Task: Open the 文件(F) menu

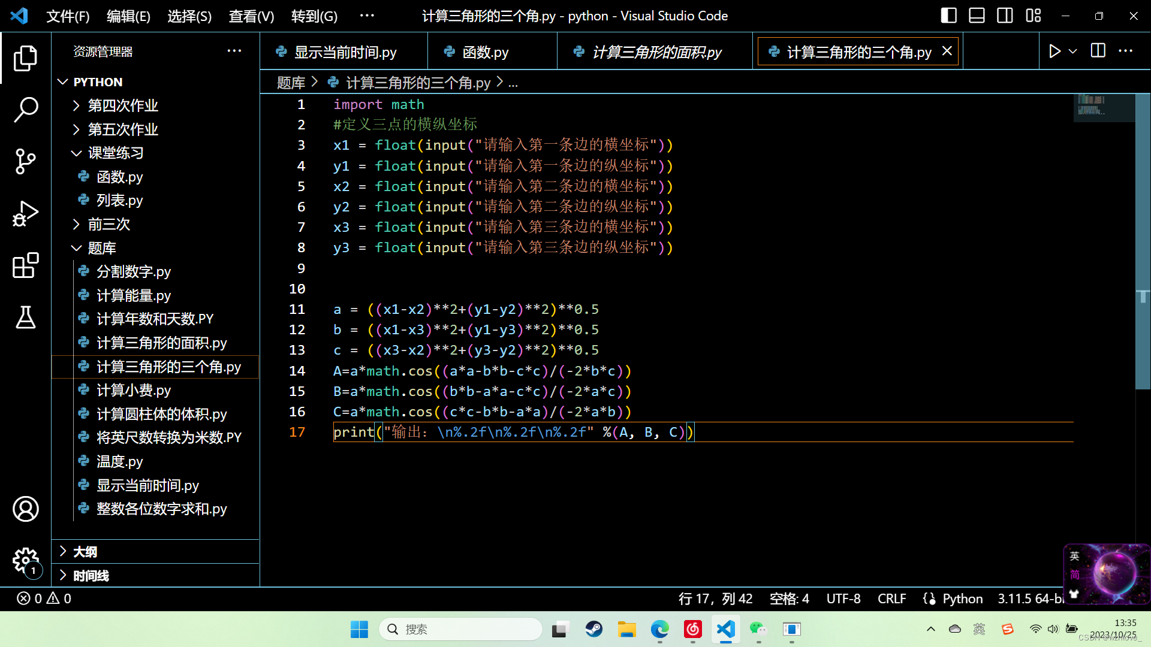Action: (x=68, y=16)
